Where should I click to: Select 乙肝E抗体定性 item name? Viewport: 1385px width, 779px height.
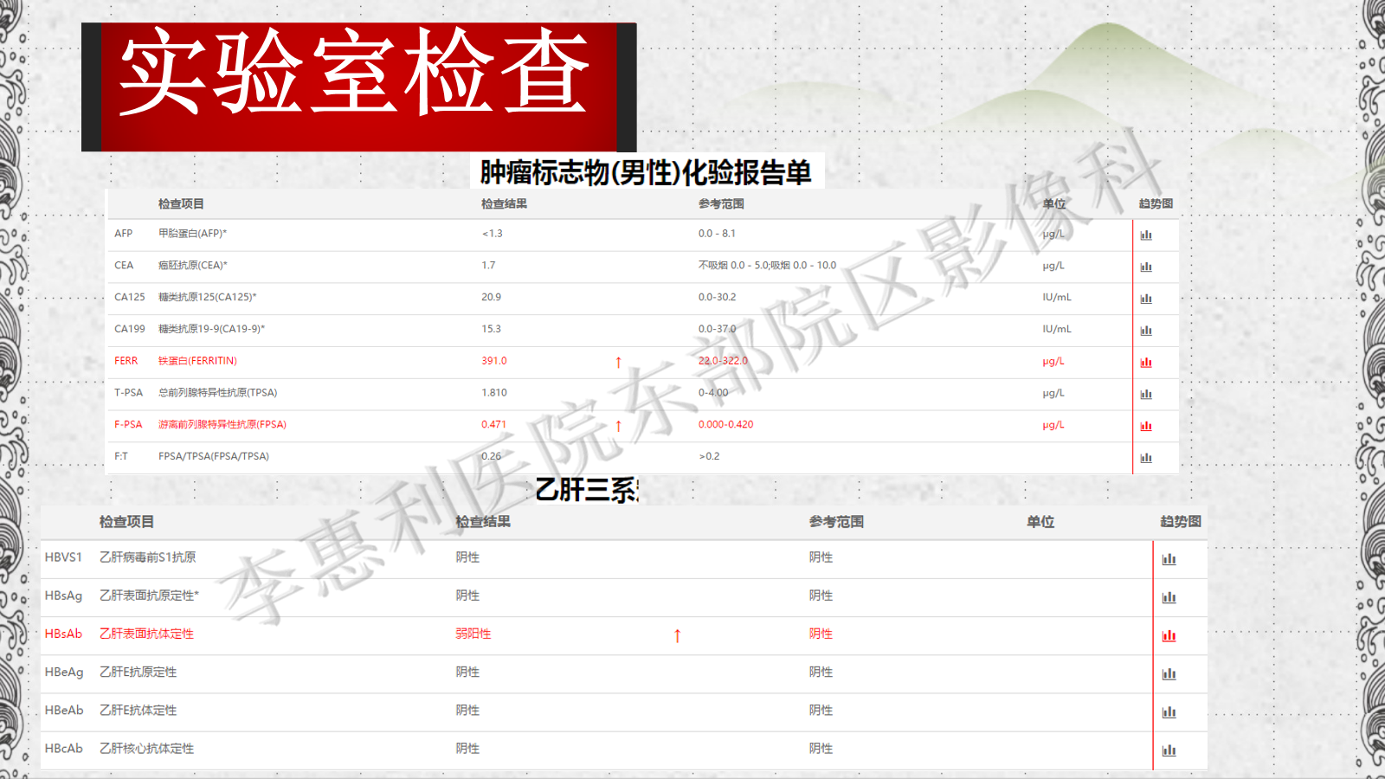tap(138, 710)
